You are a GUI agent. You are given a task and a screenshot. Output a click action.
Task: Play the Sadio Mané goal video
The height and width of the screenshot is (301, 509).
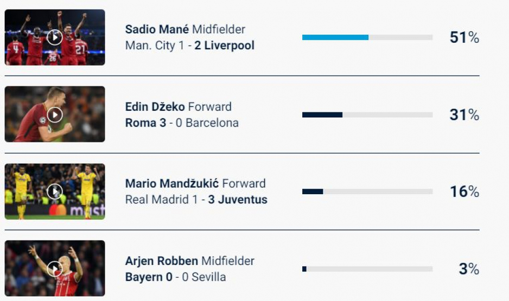(55, 37)
